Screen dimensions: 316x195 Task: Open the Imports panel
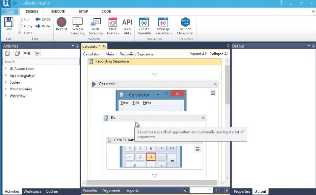pyautogui.click(x=132, y=190)
